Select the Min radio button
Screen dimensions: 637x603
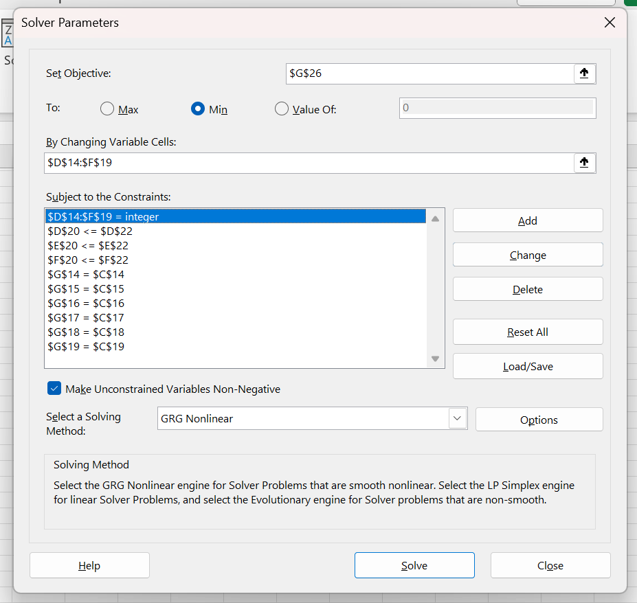pyautogui.click(x=198, y=109)
